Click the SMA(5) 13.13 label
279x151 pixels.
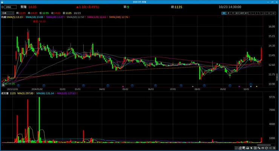click(15, 17)
